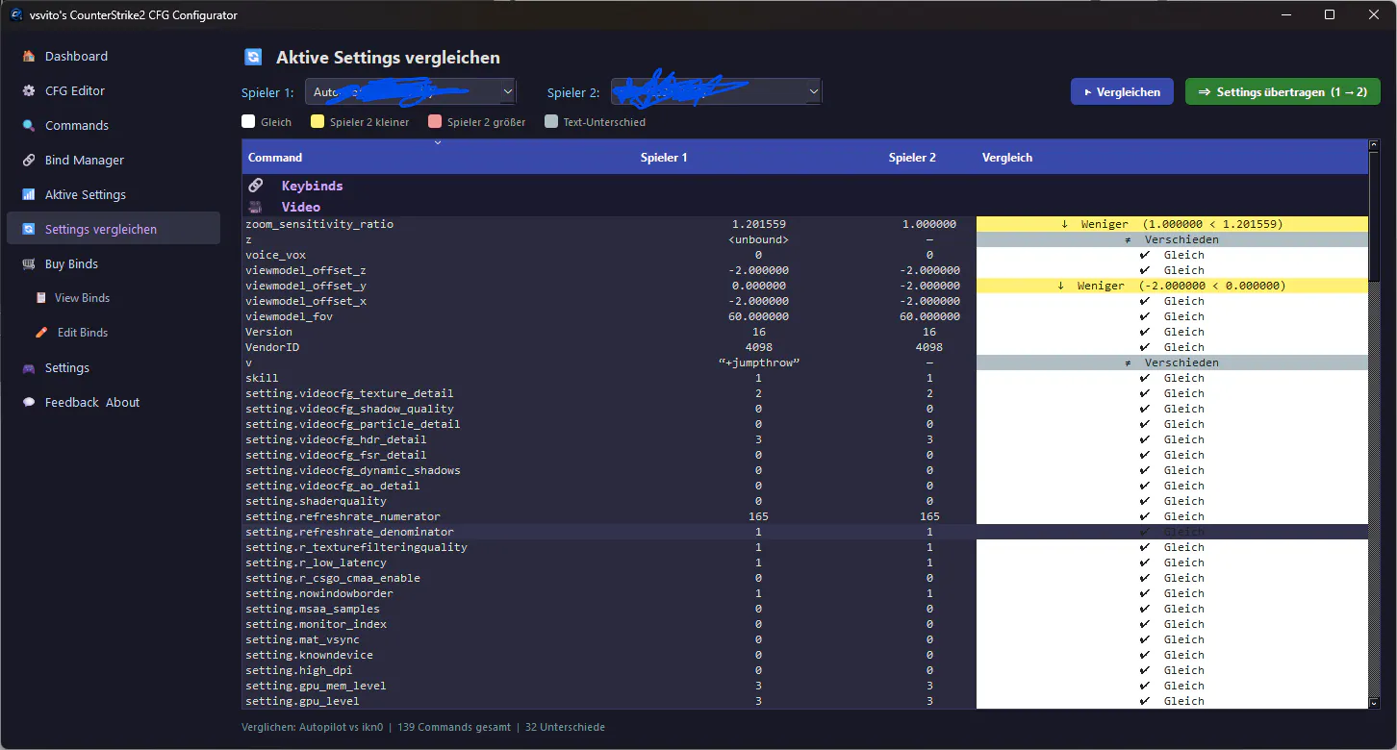Image resolution: width=1397 pixels, height=750 pixels.
Task: Click the Video group icon
Action: (x=255, y=207)
